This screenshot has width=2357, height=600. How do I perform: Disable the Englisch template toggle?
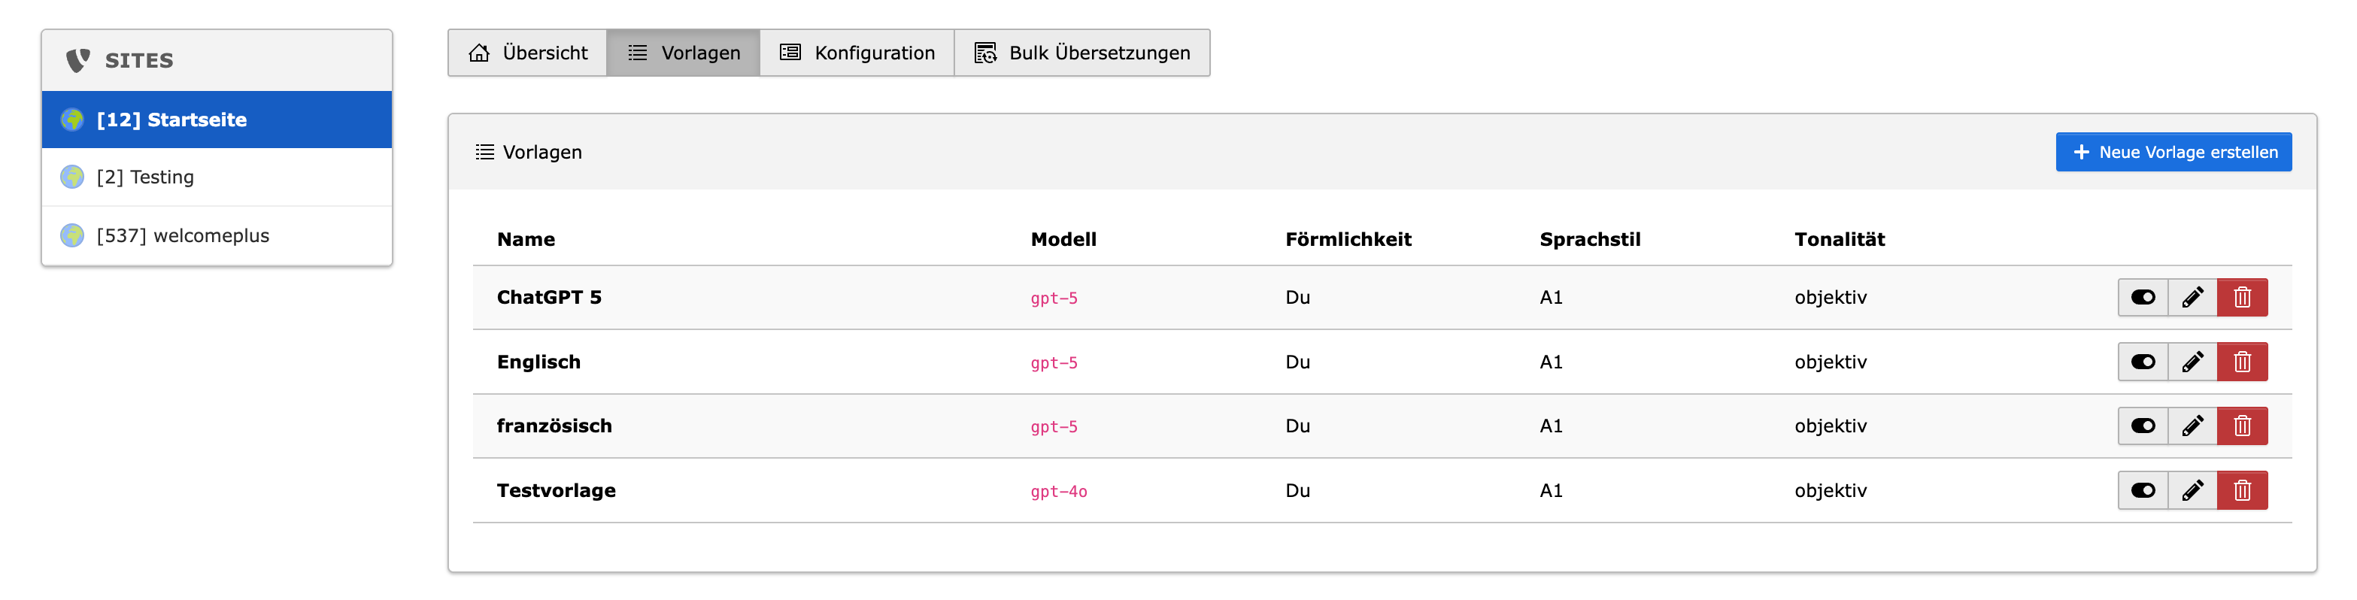2143,362
